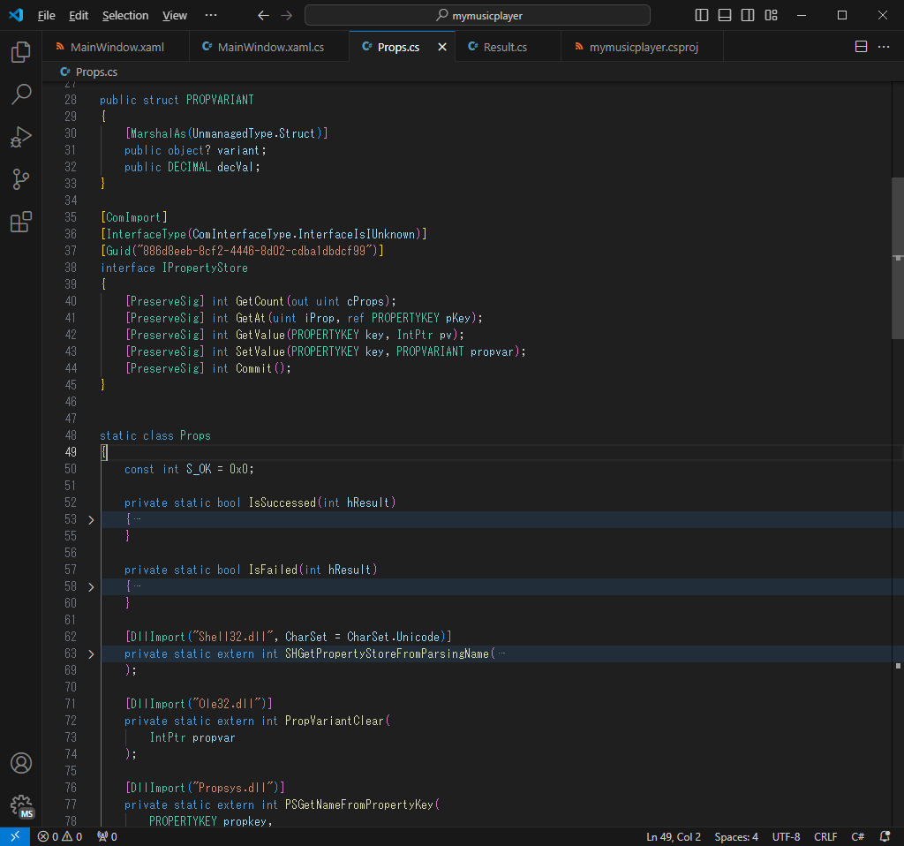Switch to the Result.cs tab
The image size is (904, 846).
[x=505, y=47]
